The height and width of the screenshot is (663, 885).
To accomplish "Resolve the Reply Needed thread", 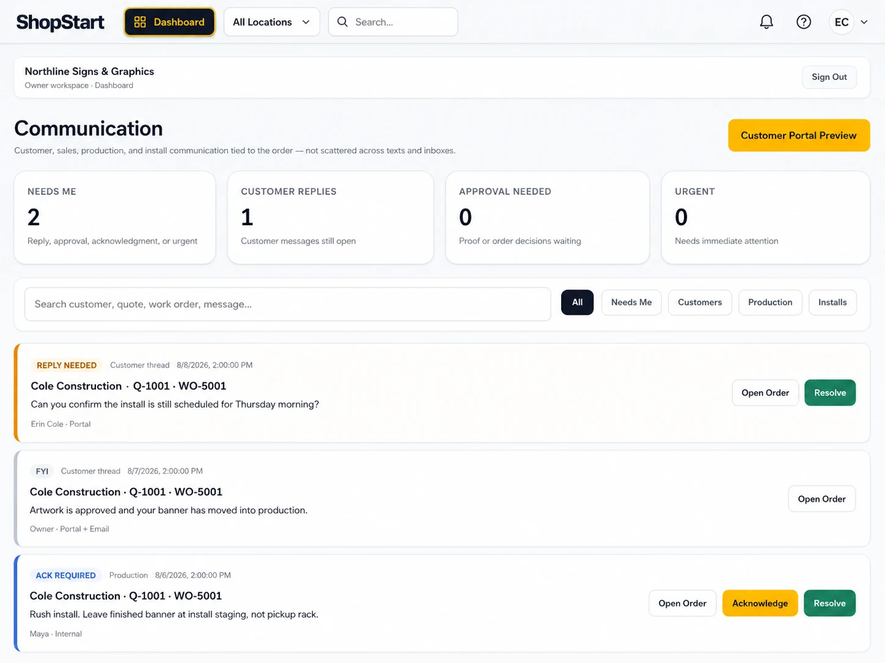I will [830, 393].
